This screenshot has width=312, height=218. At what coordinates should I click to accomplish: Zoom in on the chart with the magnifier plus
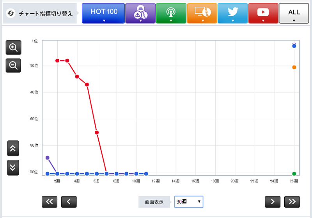(13, 48)
